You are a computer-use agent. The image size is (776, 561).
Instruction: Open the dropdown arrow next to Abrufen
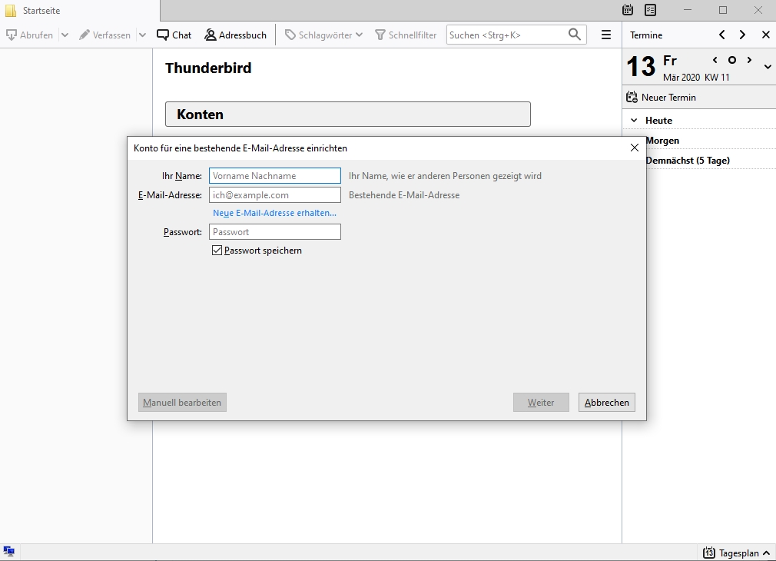coord(65,35)
